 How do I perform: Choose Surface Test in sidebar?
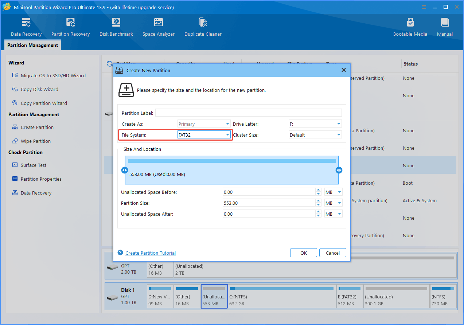[x=30, y=165]
